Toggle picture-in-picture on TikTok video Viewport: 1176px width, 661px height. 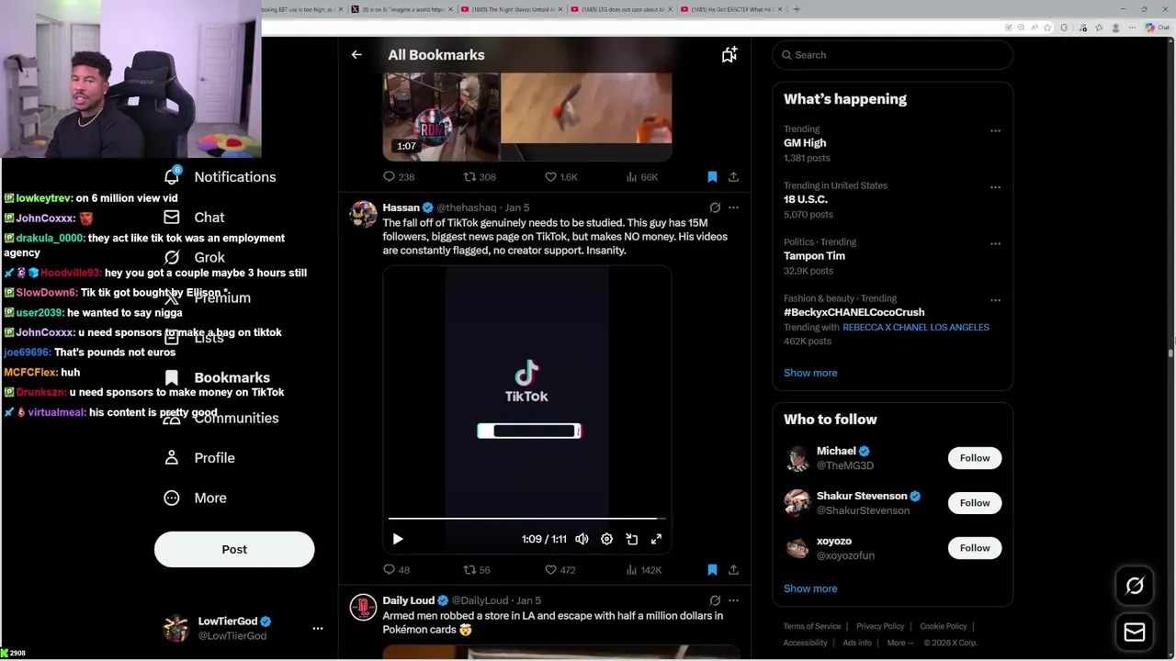pos(631,539)
